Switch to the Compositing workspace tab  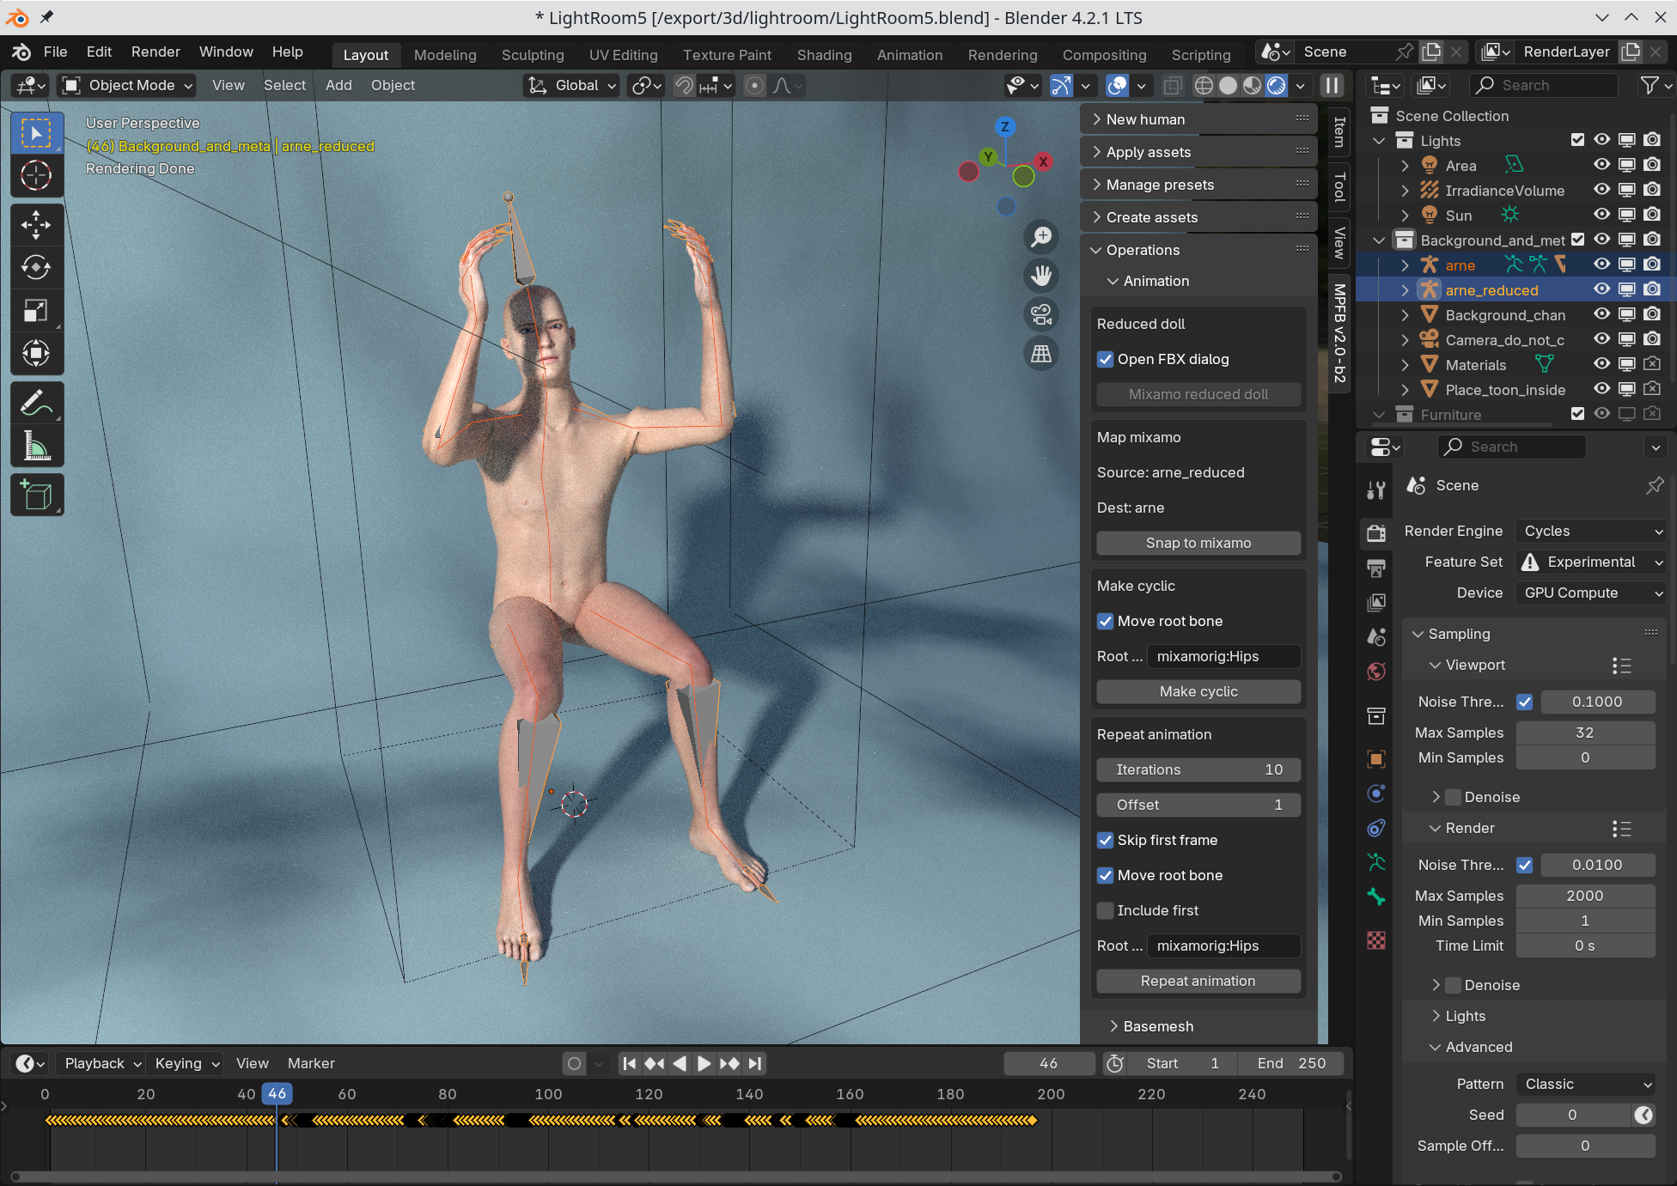coord(1104,54)
